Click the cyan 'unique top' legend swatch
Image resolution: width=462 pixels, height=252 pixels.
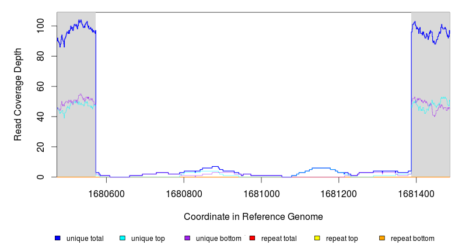point(123,239)
